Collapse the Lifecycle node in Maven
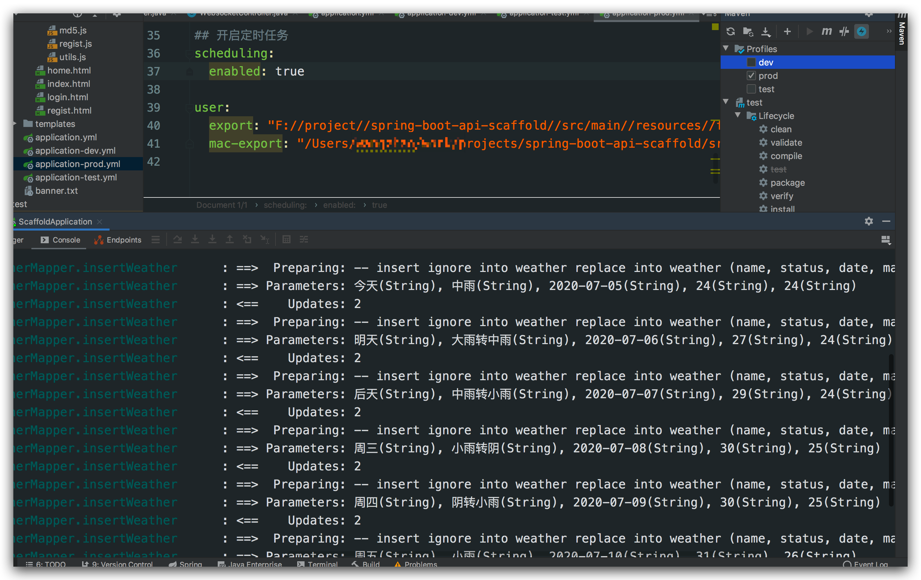Viewport: 921px width, 580px height. [738, 116]
